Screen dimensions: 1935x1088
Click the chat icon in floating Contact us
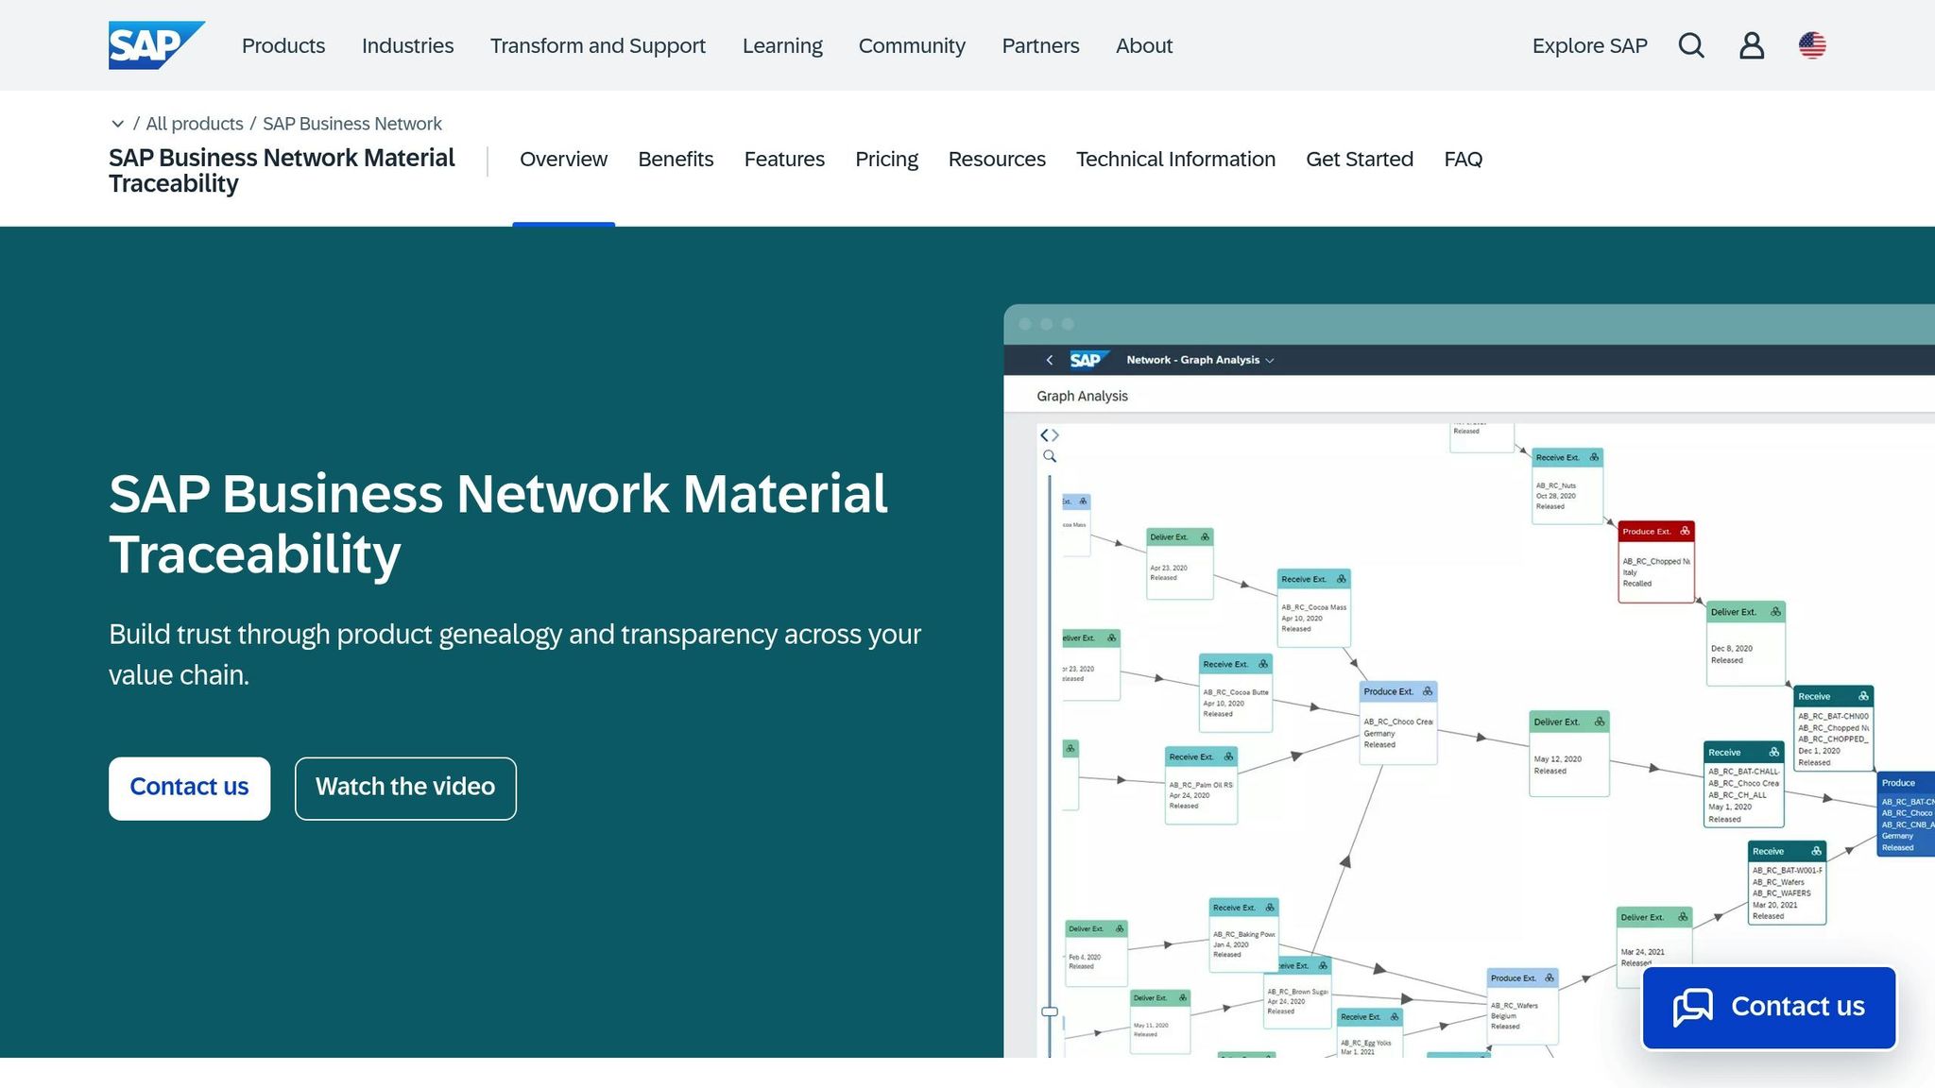(1693, 1007)
